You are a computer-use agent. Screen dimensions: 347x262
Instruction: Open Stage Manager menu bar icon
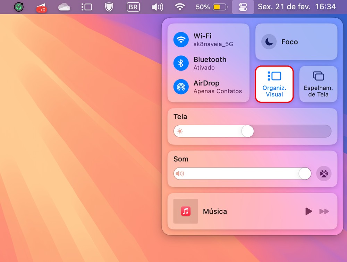click(x=86, y=7)
